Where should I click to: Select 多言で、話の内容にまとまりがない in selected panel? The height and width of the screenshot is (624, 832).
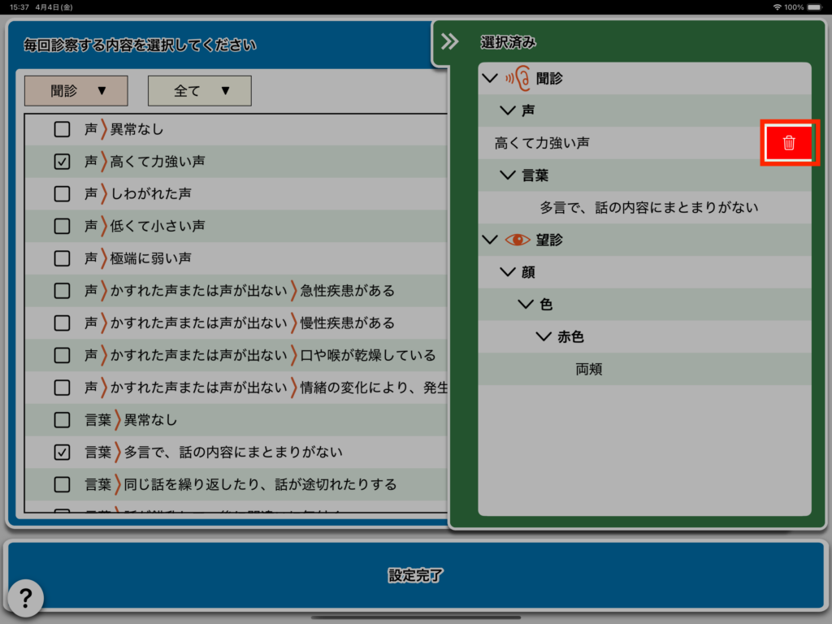tap(648, 208)
